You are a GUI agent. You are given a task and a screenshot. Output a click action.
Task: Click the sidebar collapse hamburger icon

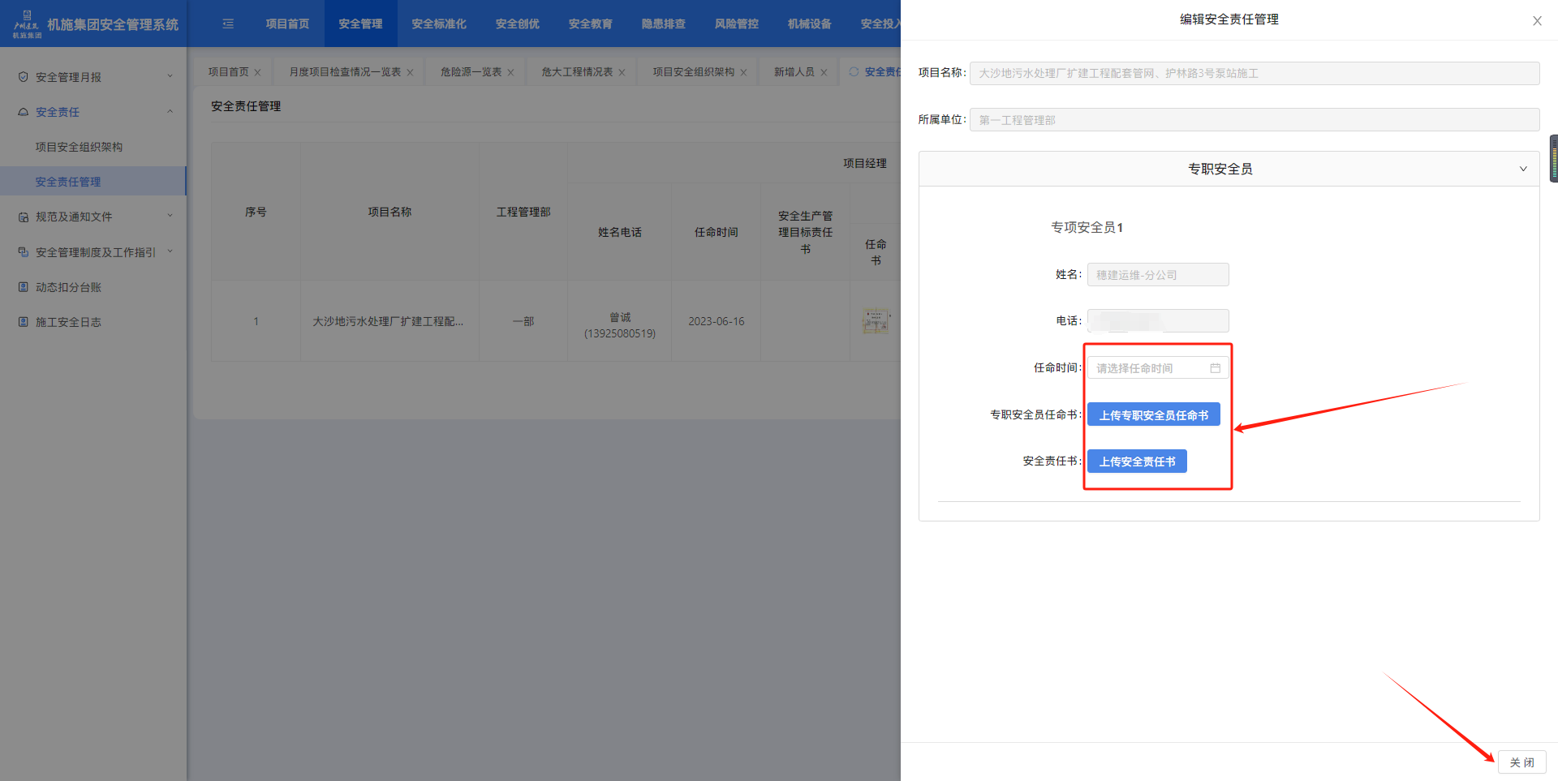[228, 24]
